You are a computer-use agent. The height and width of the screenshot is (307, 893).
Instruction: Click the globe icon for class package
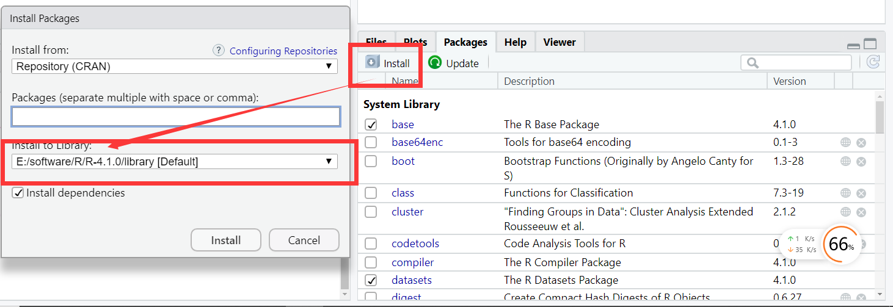(845, 193)
